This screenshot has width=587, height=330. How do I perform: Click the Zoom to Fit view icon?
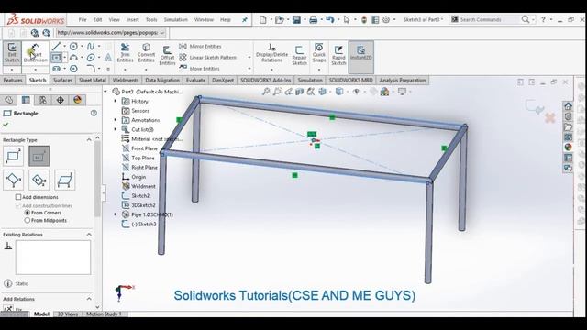(266, 92)
